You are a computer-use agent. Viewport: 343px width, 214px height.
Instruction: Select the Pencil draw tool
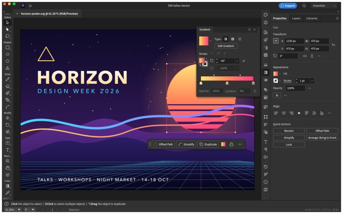(7, 79)
